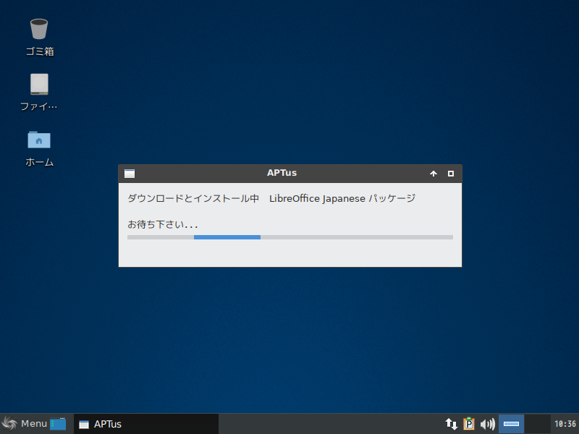Viewport: 579px width, 434px height.
Task: Click the volume speaker tray icon
Action: (x=487, y=424)
